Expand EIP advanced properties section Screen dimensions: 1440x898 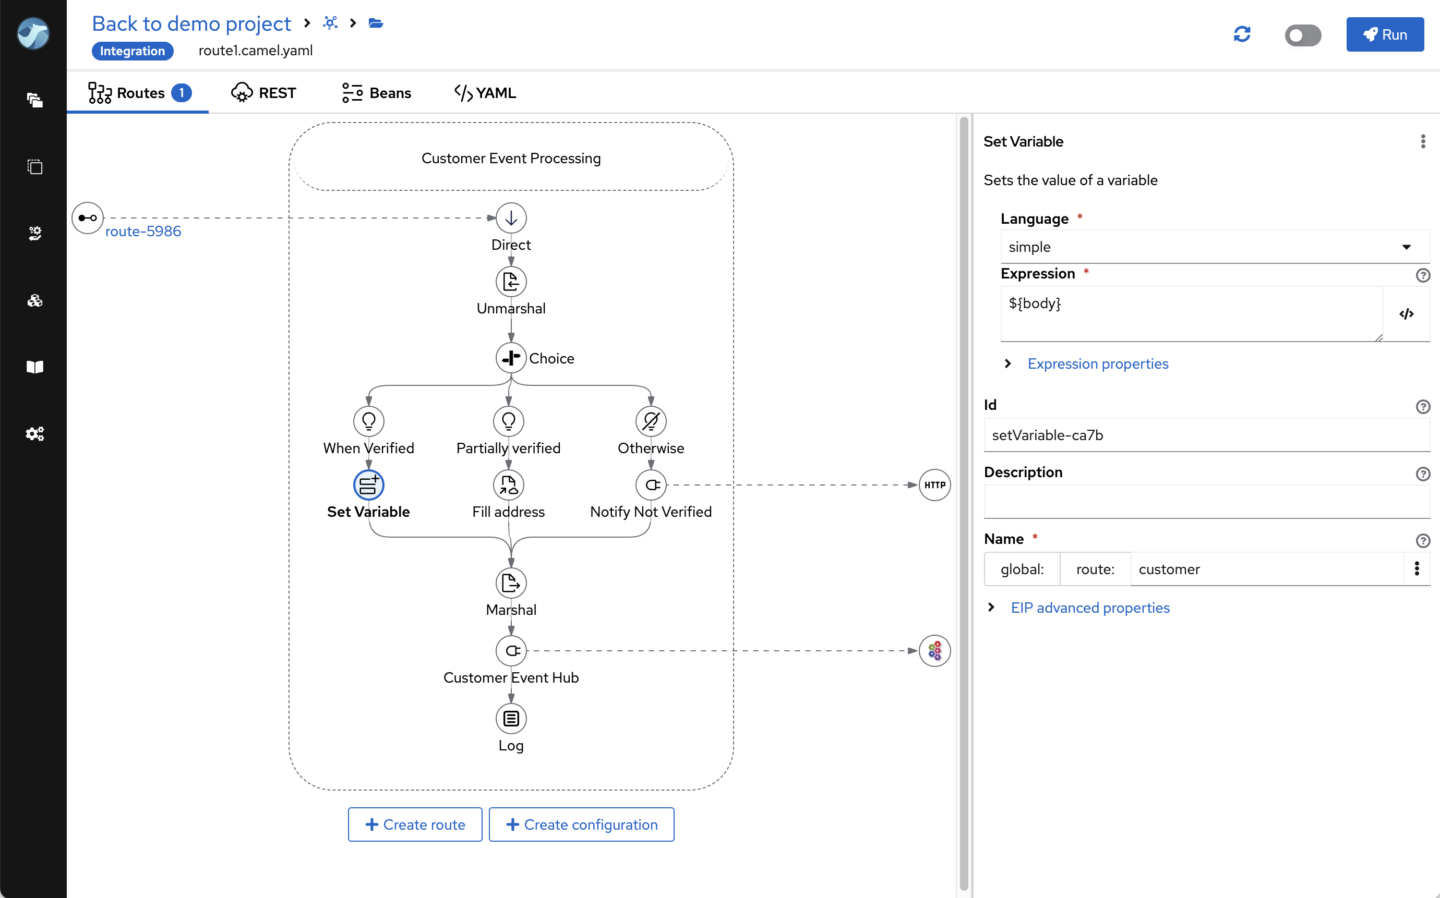click(x=1088, y=608)
